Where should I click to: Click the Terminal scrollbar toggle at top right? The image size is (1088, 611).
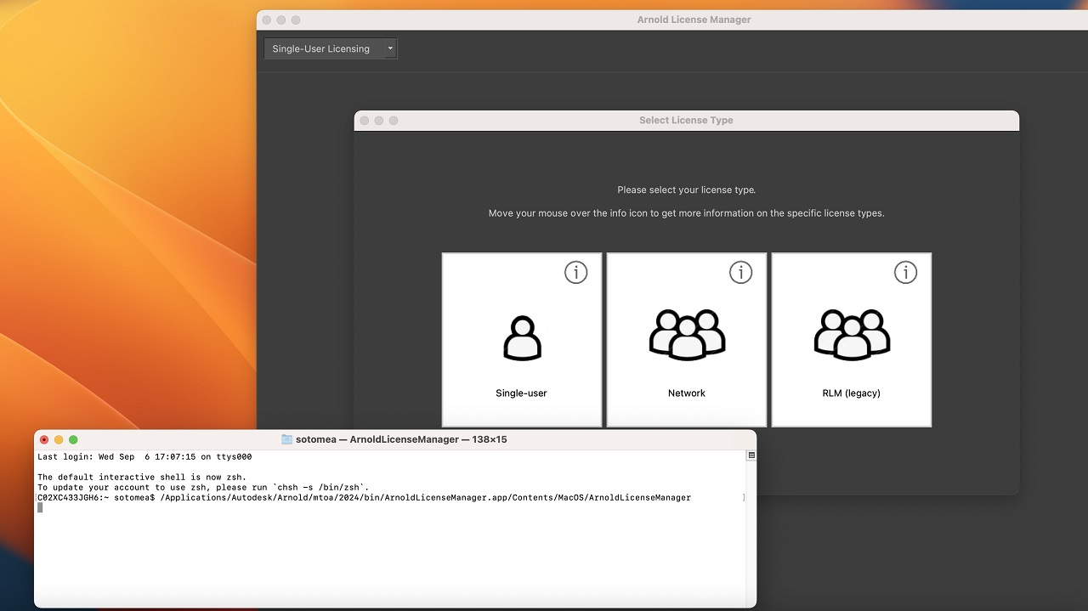(x=751, y=455)
